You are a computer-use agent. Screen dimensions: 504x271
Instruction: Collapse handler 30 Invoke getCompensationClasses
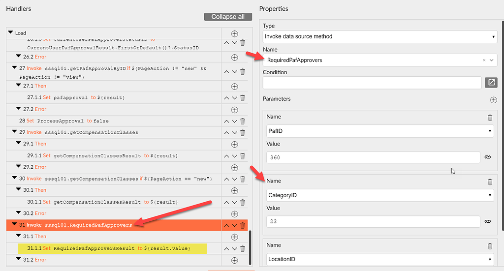pos(14,178)
